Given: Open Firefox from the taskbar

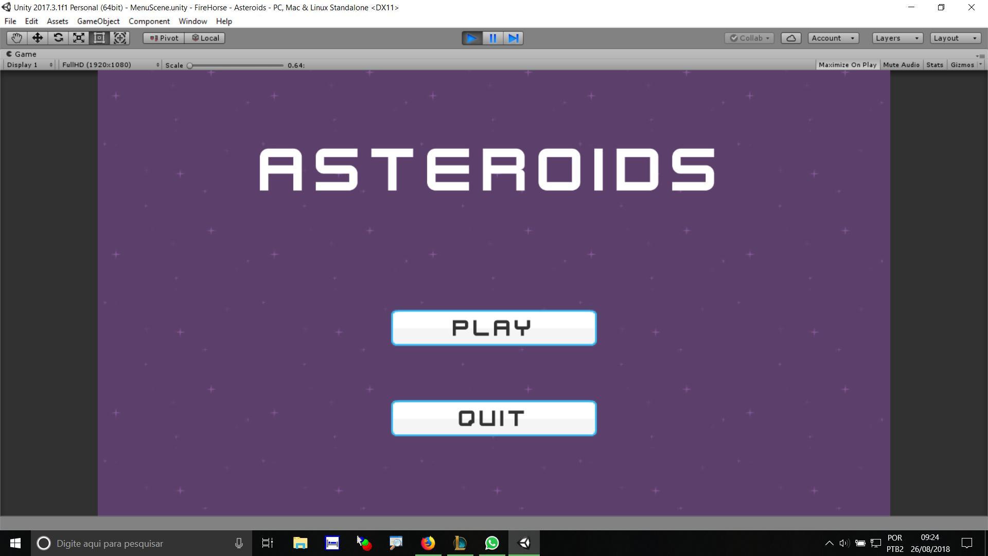Looking at the screenshot, I should click(x=428, y=543).
